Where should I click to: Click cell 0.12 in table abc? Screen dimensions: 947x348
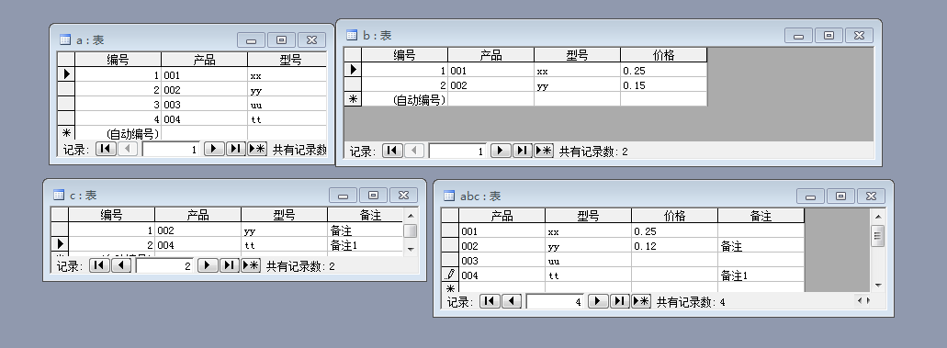(x=674, y=245)
